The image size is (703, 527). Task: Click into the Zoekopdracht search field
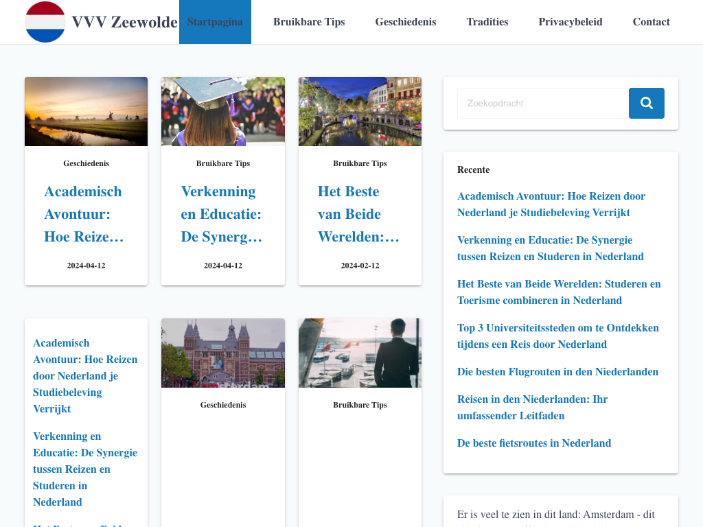click(542, 103)
